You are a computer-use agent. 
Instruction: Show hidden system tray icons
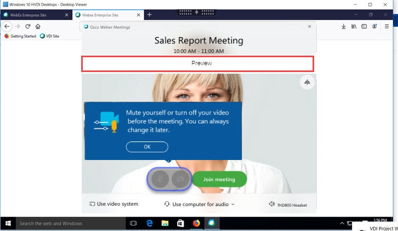(x=342, y=224)
